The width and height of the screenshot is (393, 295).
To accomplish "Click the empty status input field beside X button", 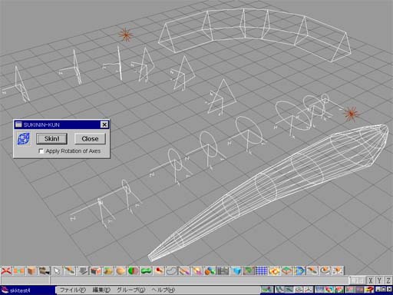I will [x=200, y=280].
